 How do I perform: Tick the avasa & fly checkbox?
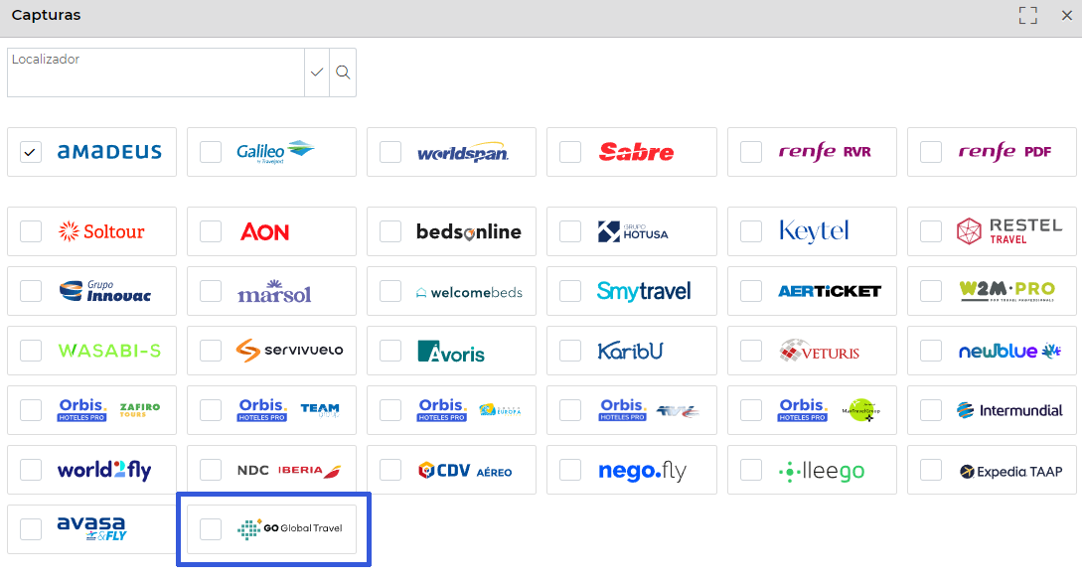pyautogui.click(x=31, y=529)
